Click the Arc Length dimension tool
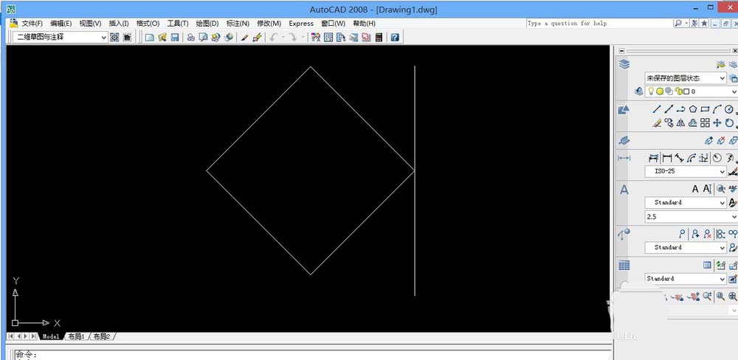This screenshot has width=738, height=360. coord(692,158)
